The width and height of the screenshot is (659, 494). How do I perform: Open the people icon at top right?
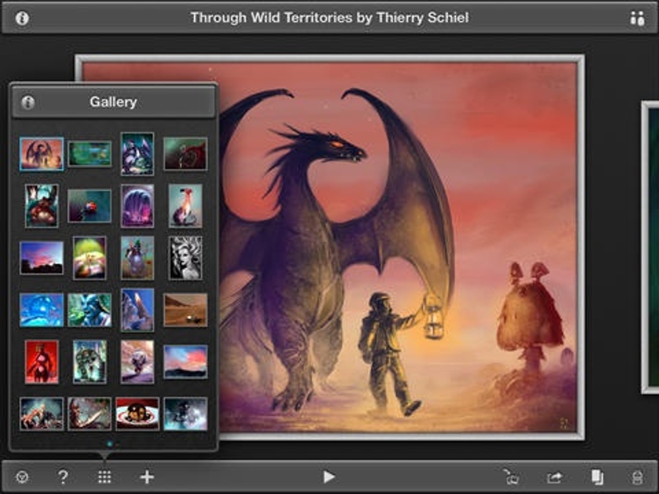[637, 18]
